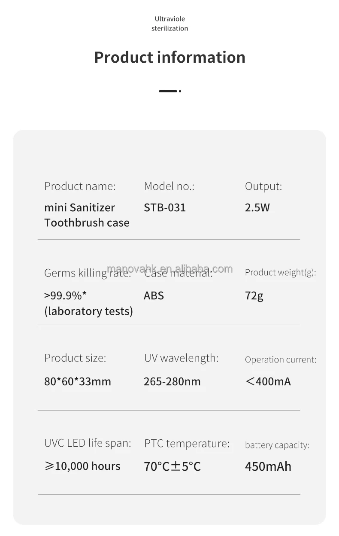Click the model number STB-031
The height and width of the screenshot is (536, 339).
(x=165, y=208)
